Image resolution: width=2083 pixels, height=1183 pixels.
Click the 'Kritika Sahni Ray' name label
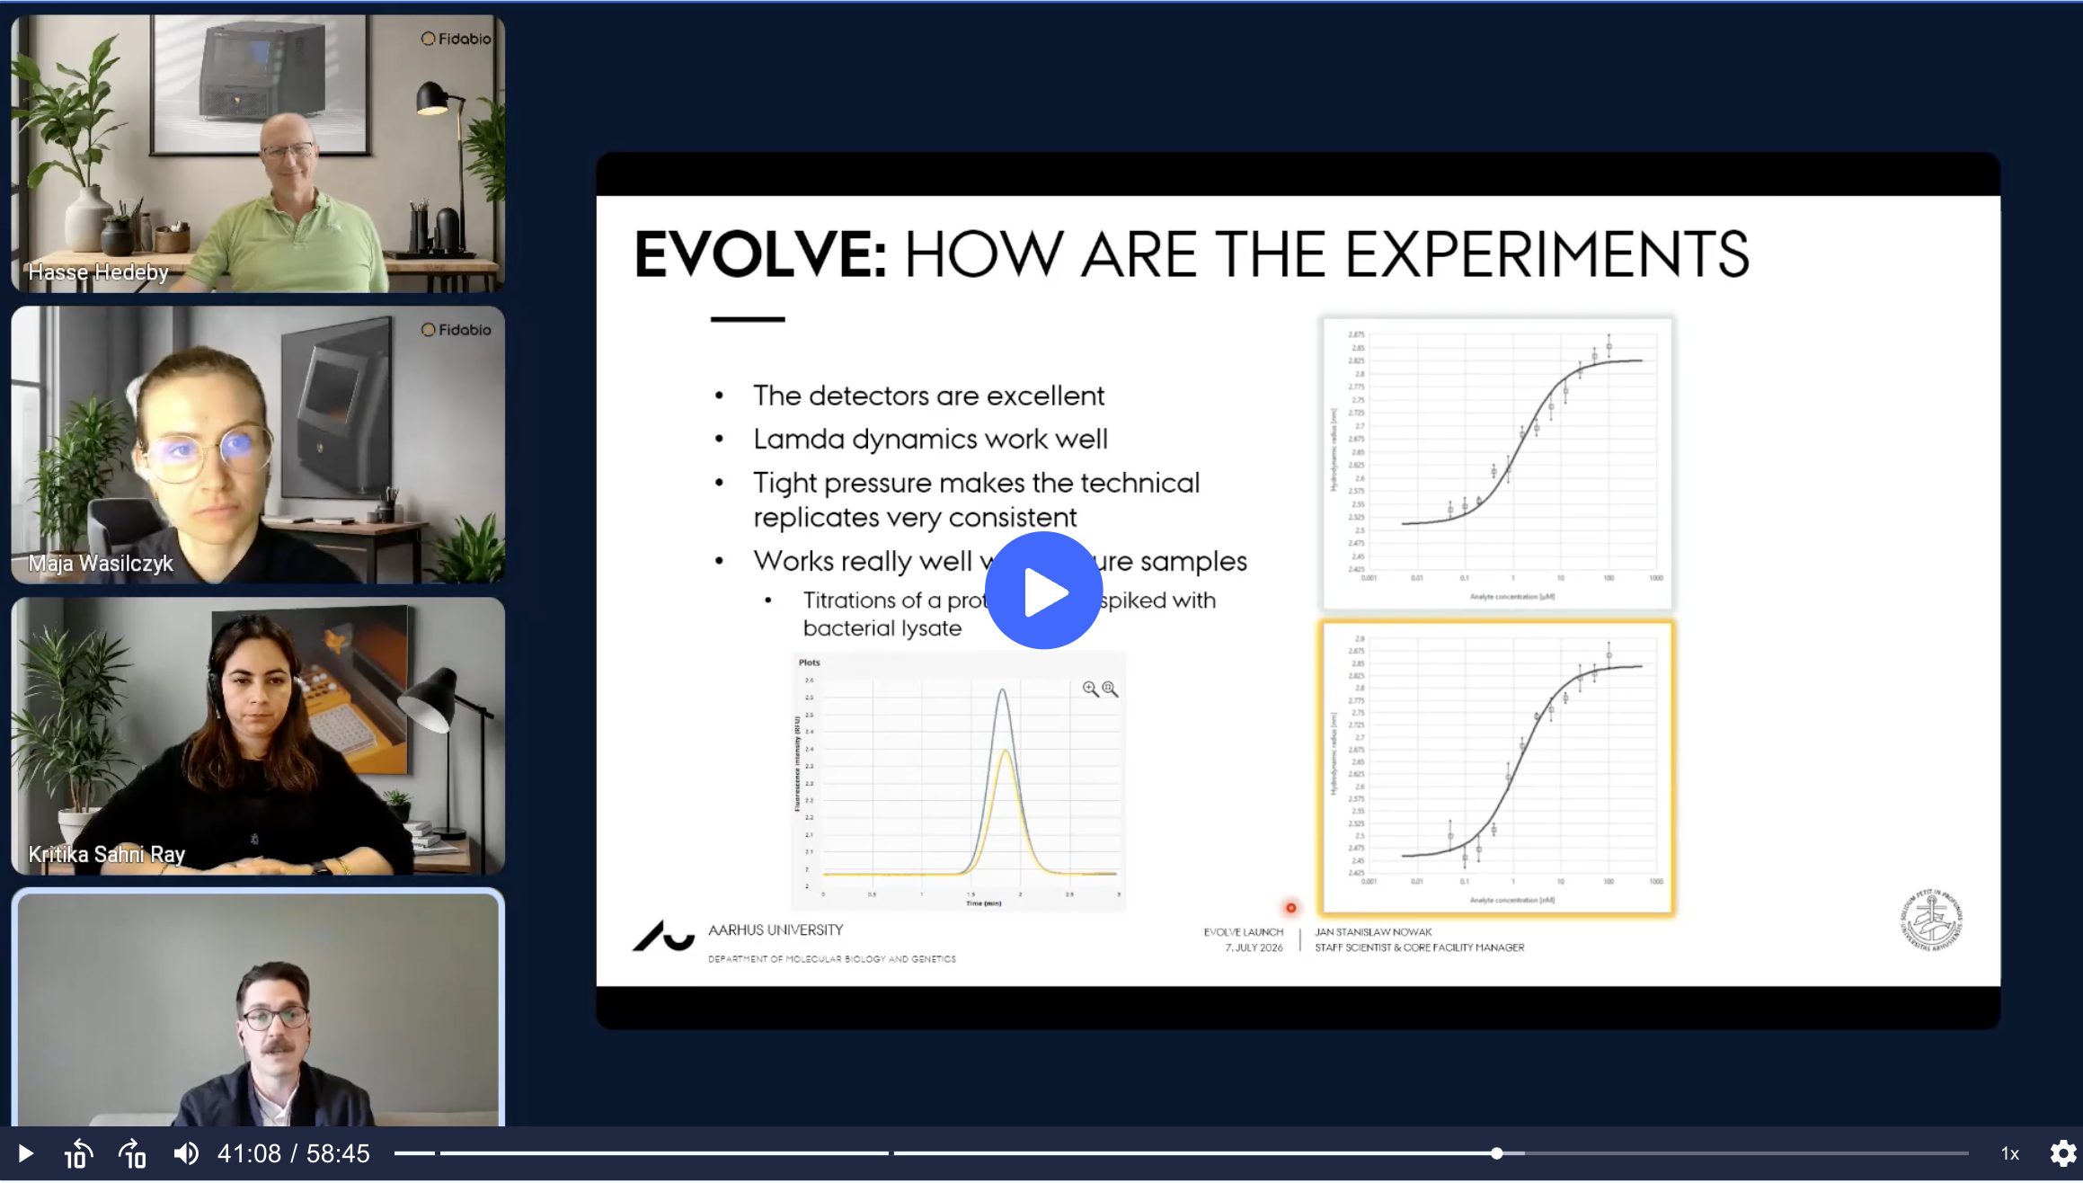coord(107,854)
